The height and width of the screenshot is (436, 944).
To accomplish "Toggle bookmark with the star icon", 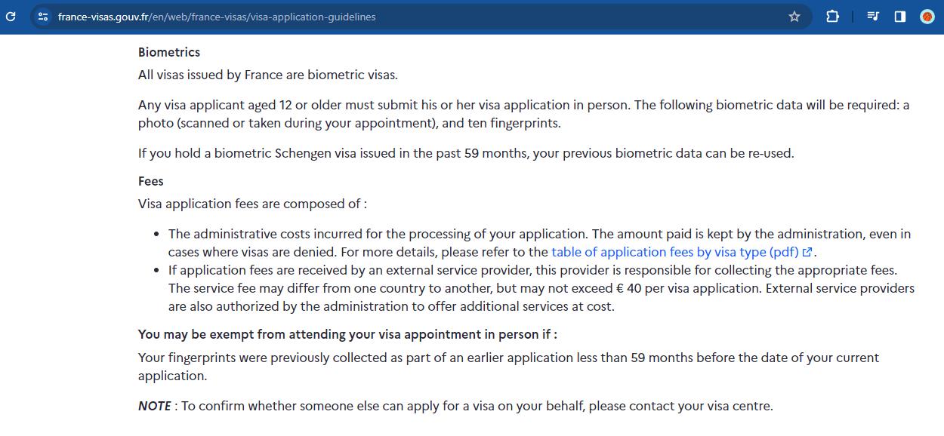I will (794, 16).
